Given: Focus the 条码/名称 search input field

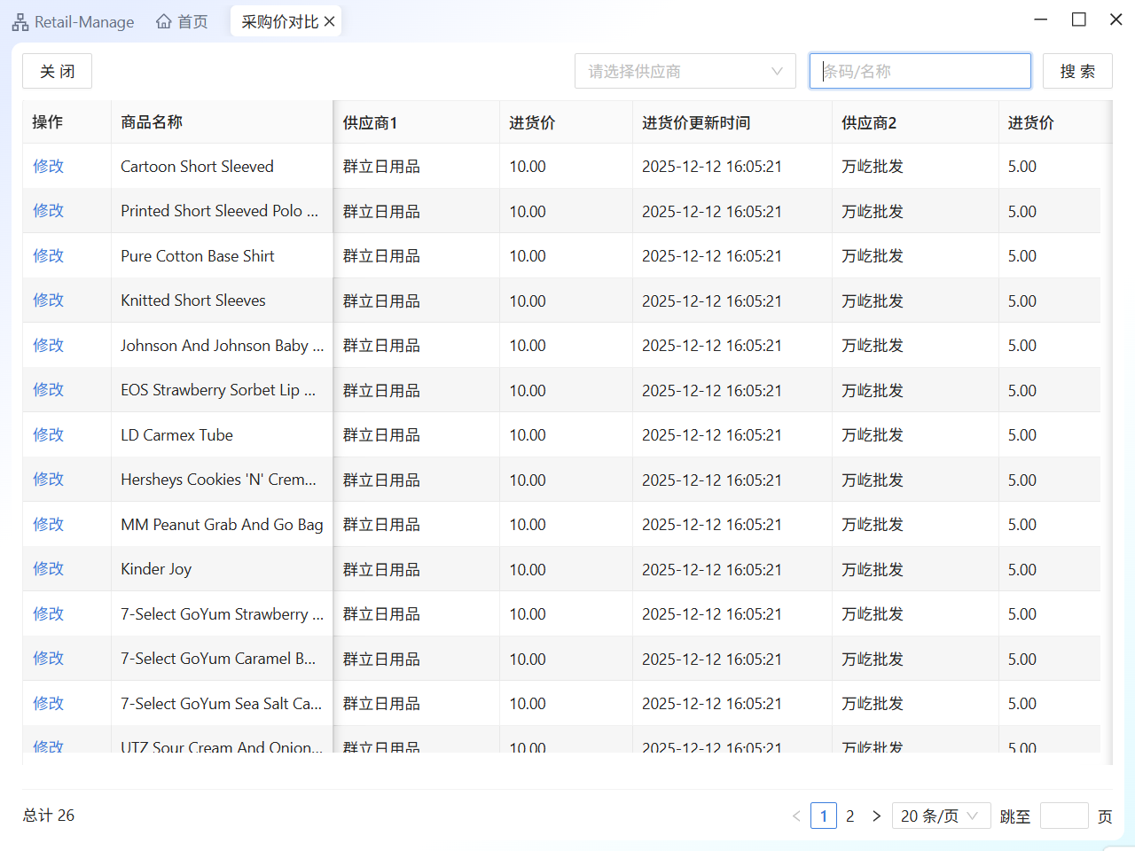Looking at the screenshot, I should point(920,71).
